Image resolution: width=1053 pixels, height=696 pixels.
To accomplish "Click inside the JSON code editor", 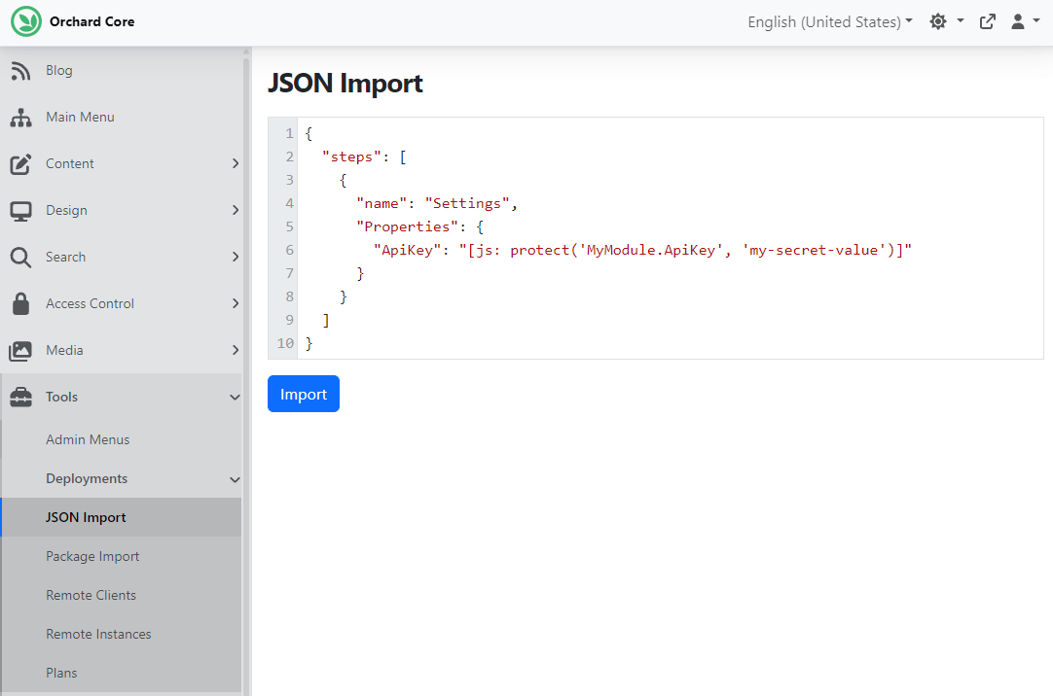I will (655, 238).
